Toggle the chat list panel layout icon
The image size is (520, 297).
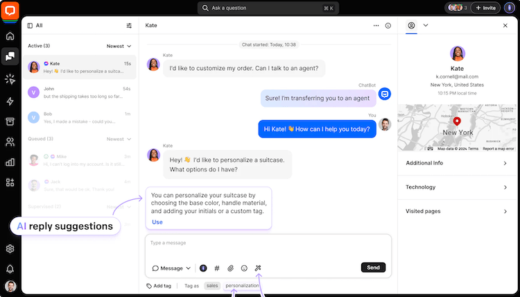click(30, 26)
